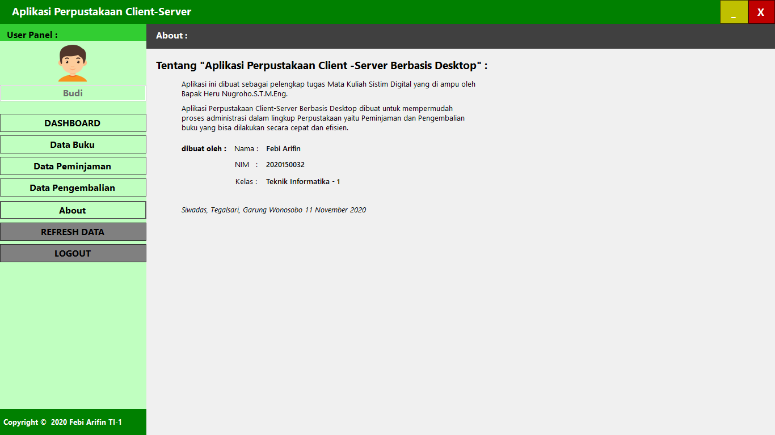Minimize the application window

point(734,11)
